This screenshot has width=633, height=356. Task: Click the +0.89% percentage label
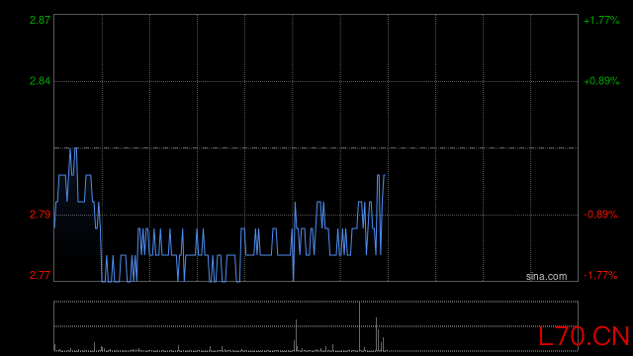tap(601, 81)
